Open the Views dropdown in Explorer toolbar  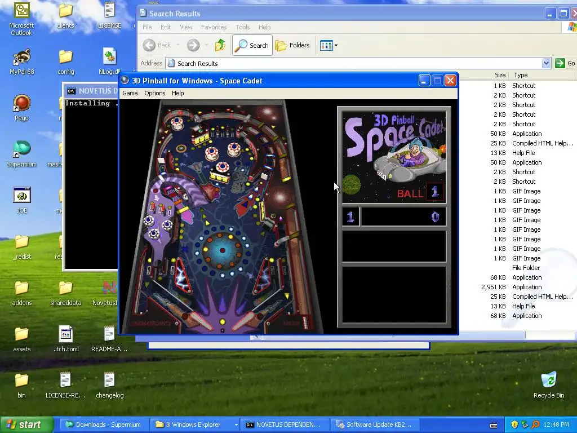pos(329,45)
